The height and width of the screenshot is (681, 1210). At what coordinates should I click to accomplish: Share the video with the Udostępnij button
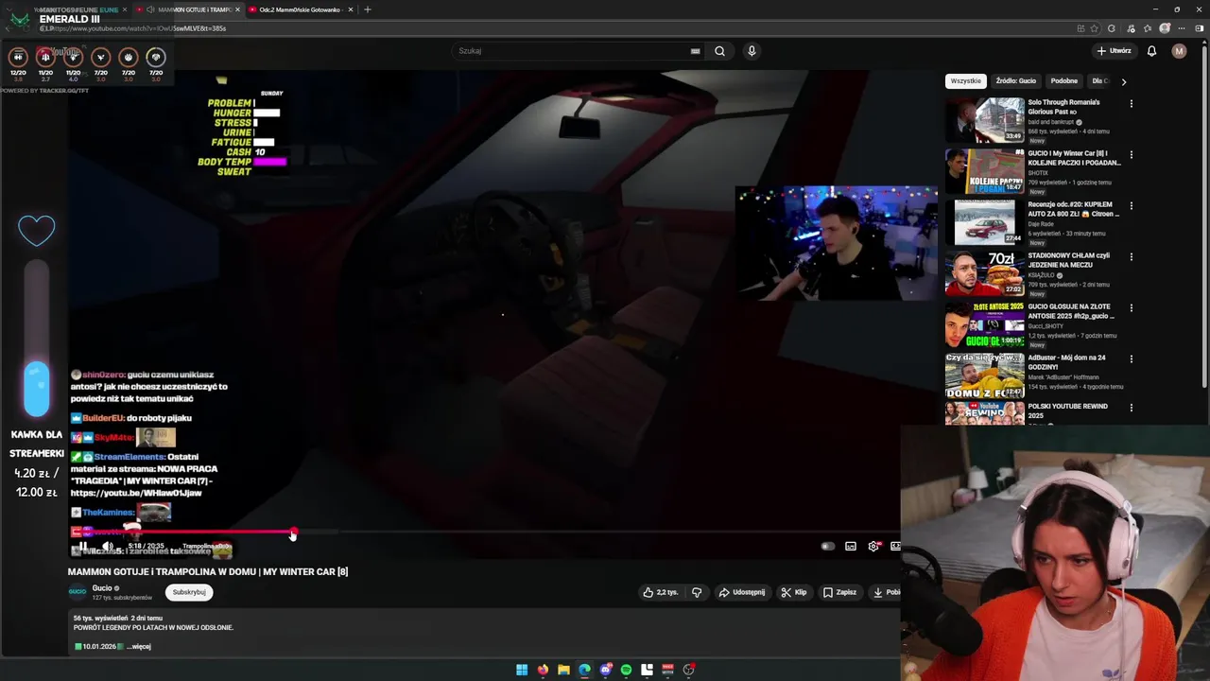pyautogui.click(x=742, y=592)
